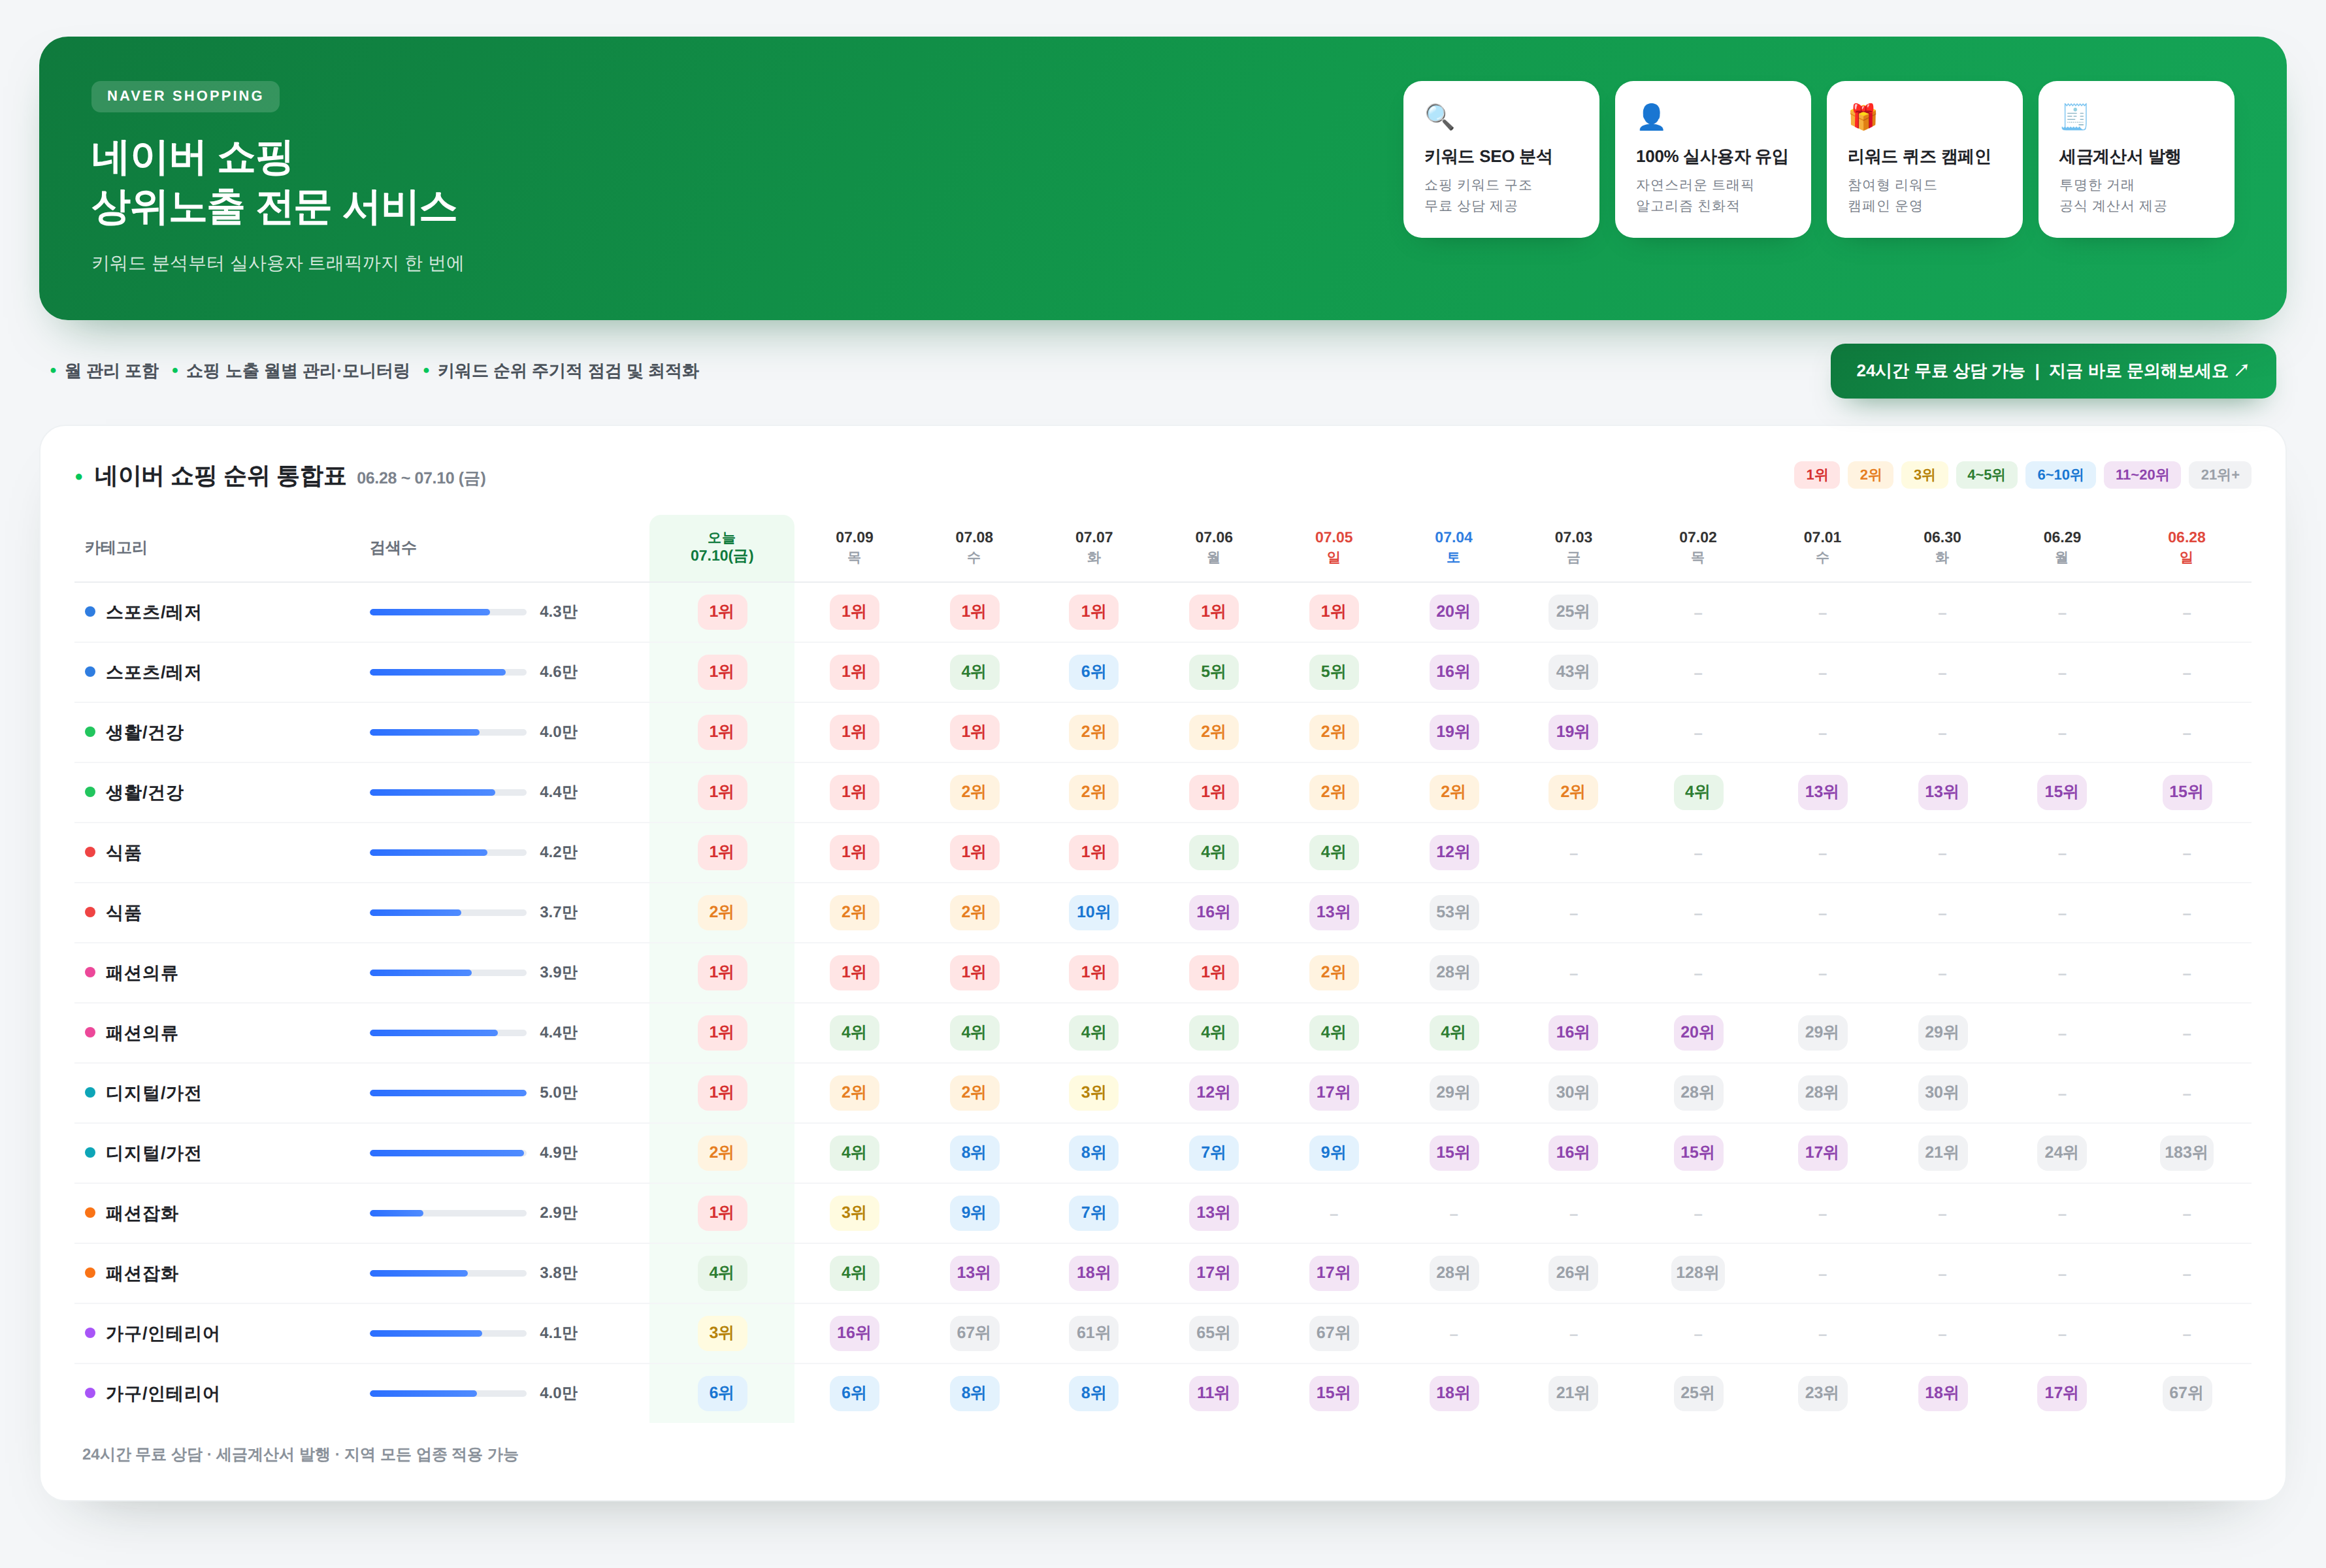Click the orange 2위 legend chip

click(1870, 475)
